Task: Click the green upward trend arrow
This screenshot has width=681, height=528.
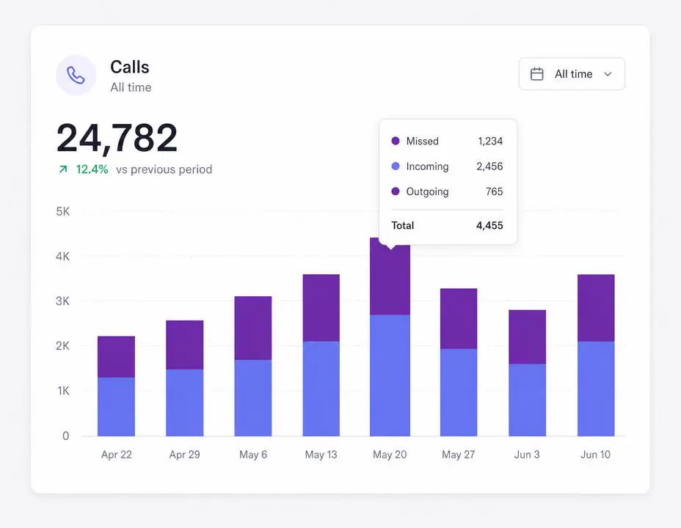Action: [63, 169]
